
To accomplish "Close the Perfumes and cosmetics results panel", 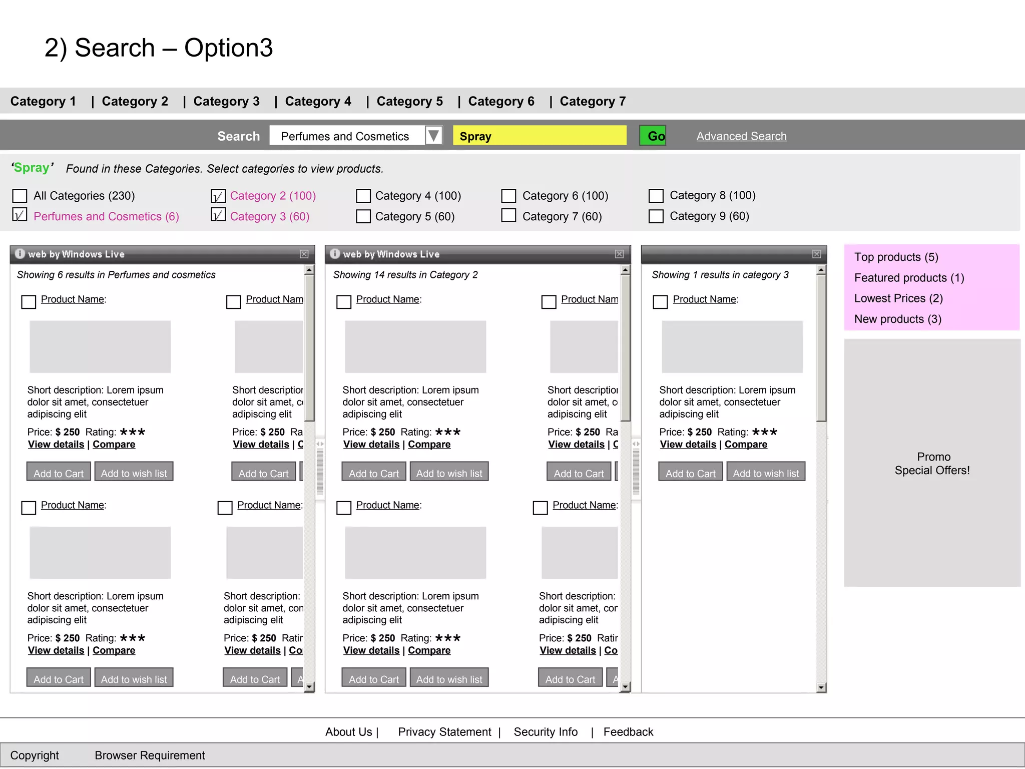I will 304,254.
